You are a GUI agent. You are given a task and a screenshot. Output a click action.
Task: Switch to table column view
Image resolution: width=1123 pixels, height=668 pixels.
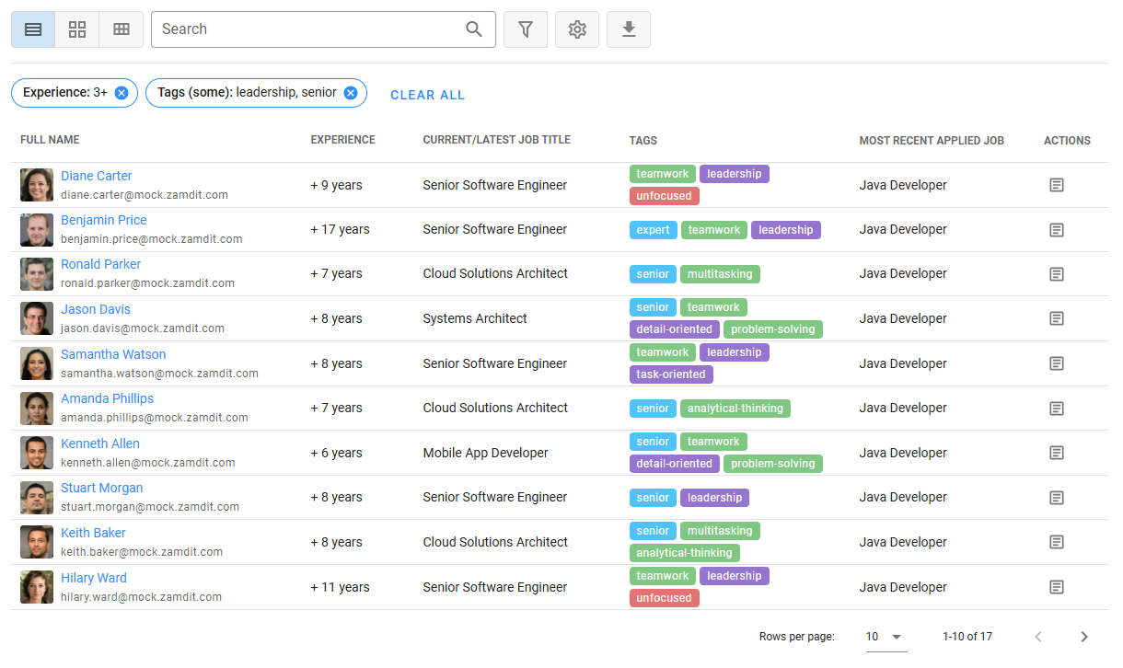[x=122, y=29]
